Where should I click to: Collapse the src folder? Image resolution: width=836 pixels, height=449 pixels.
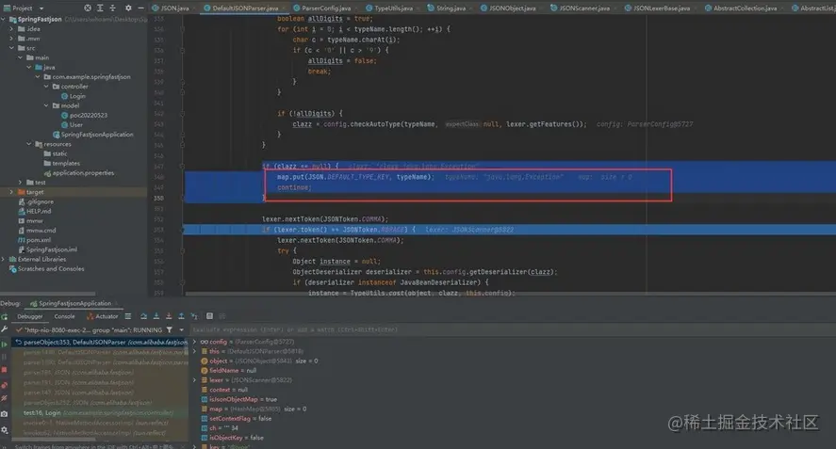(x=11, y=48)
